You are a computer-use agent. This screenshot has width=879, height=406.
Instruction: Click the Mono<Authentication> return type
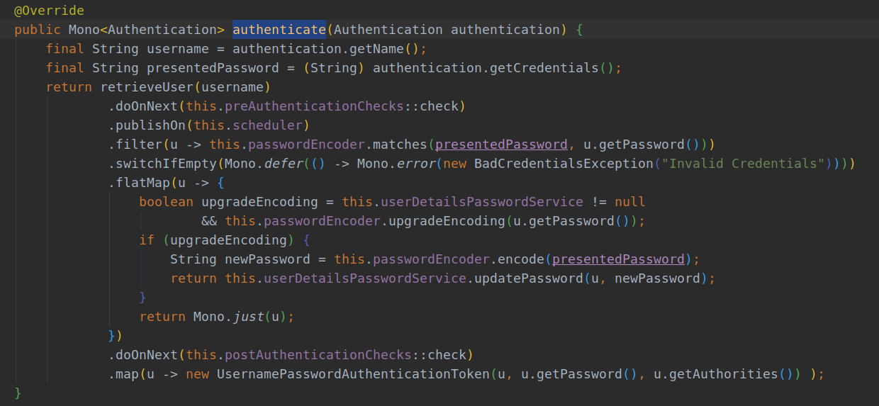(147, 30)
